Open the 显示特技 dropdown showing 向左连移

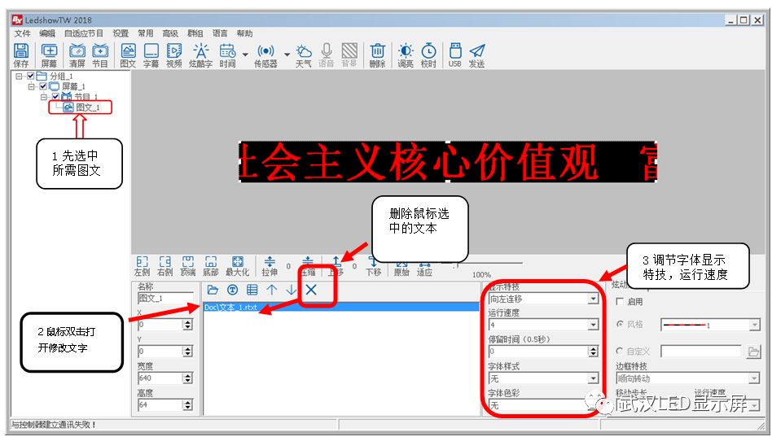[594, 299]
